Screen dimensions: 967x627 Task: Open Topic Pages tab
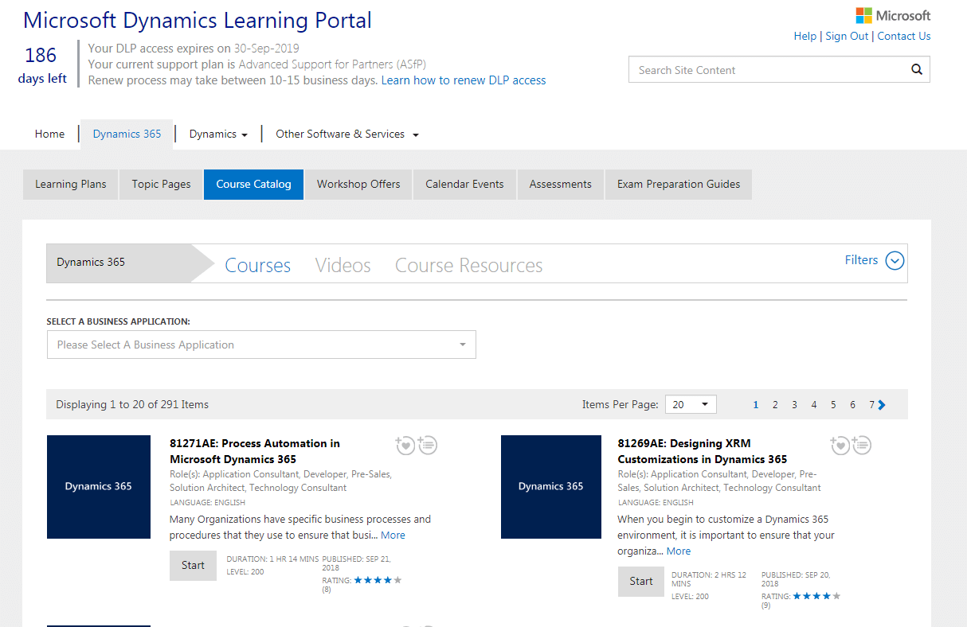pyautogui.click(x=161, y=184)
